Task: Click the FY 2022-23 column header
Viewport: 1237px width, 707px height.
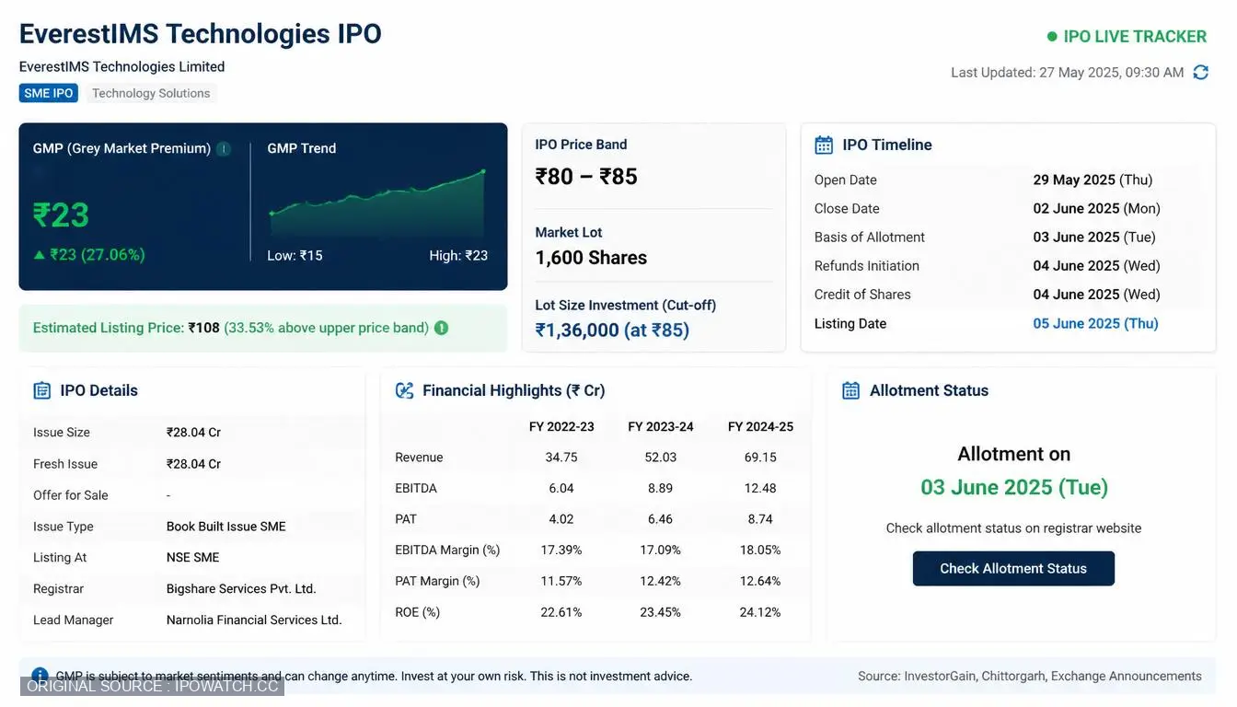Action: tap(561, 426)
